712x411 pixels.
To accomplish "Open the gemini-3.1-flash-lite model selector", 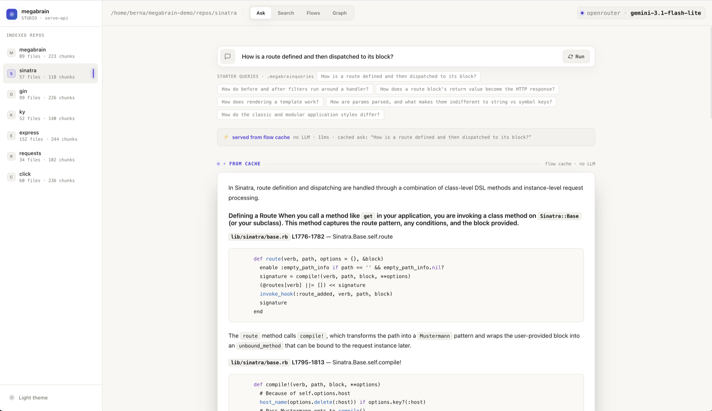I will coord(641,13).
